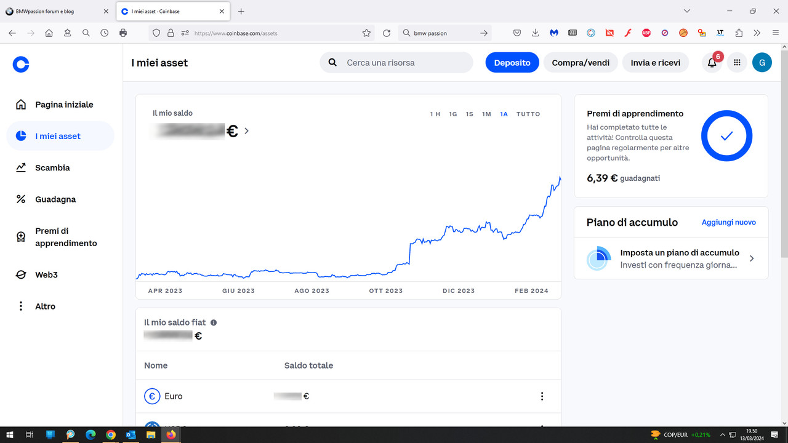The image size is (788, 443).
Task: Click the browser back arrow
Action: 12,33
